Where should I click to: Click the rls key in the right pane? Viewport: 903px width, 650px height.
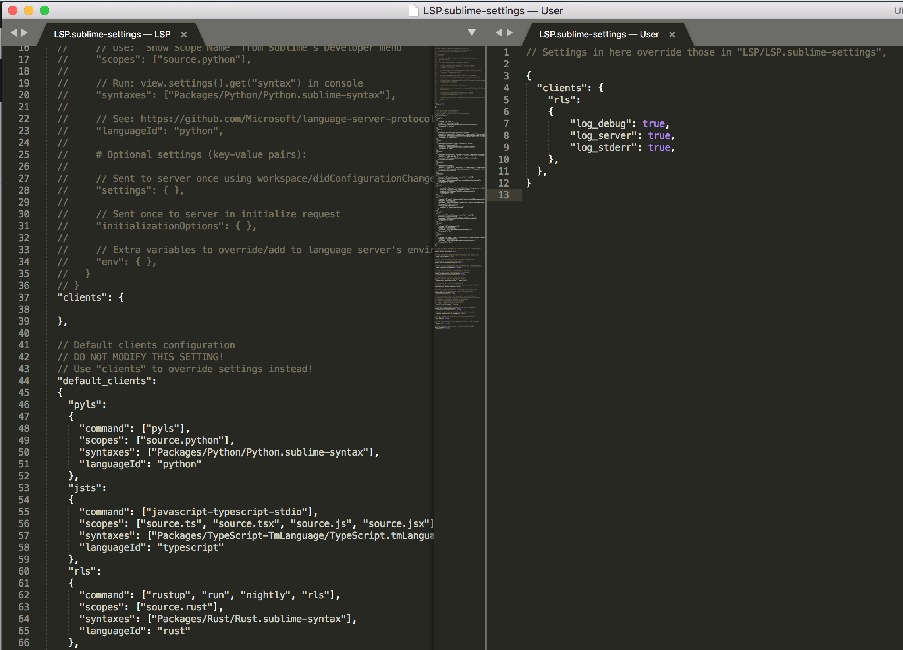(561, 100)
